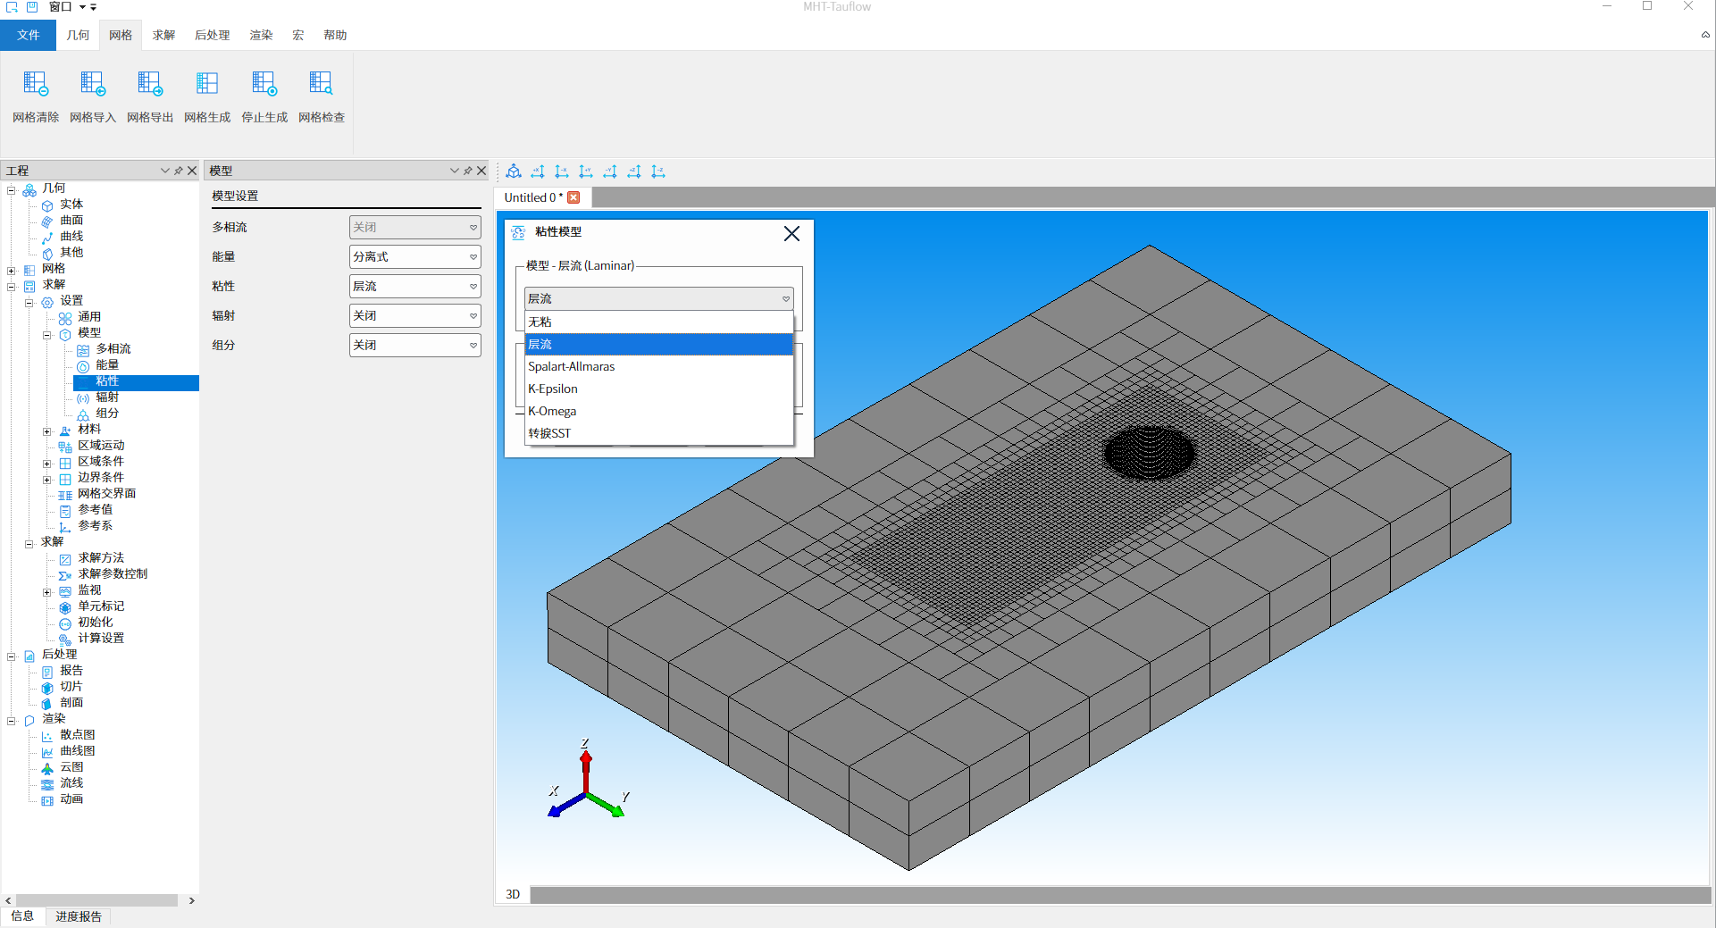Open the 后处理 ribbon tab

[212, 36]
